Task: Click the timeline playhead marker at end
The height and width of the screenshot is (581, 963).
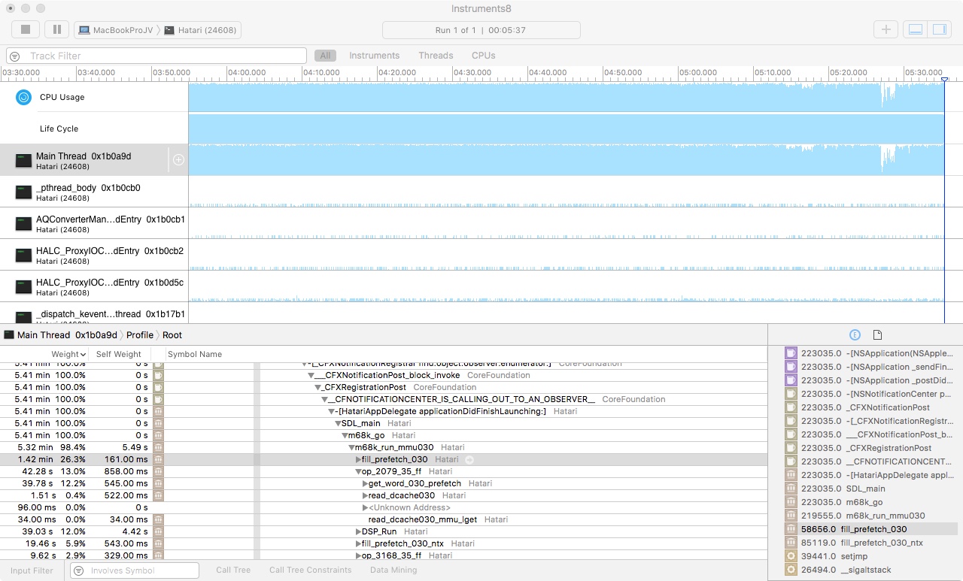Action: pos(945,79)
